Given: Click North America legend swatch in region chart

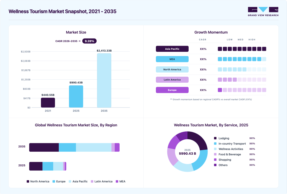Looking at the screenshot, I should click(28, 181).
